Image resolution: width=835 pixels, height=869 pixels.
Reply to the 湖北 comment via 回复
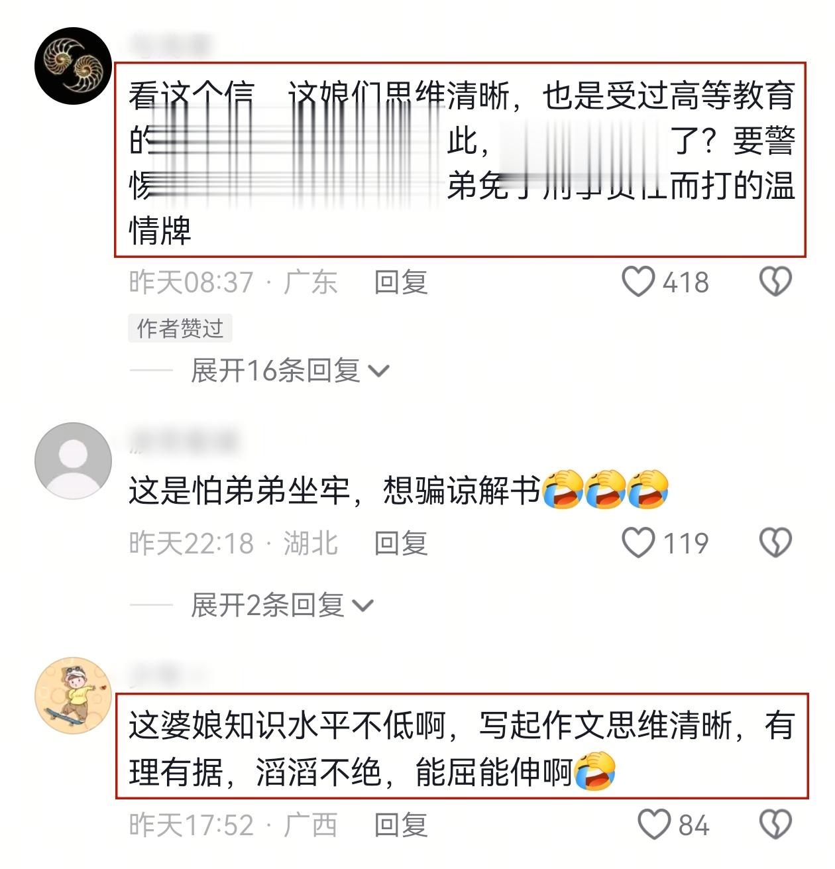click(x=401, y=544)
